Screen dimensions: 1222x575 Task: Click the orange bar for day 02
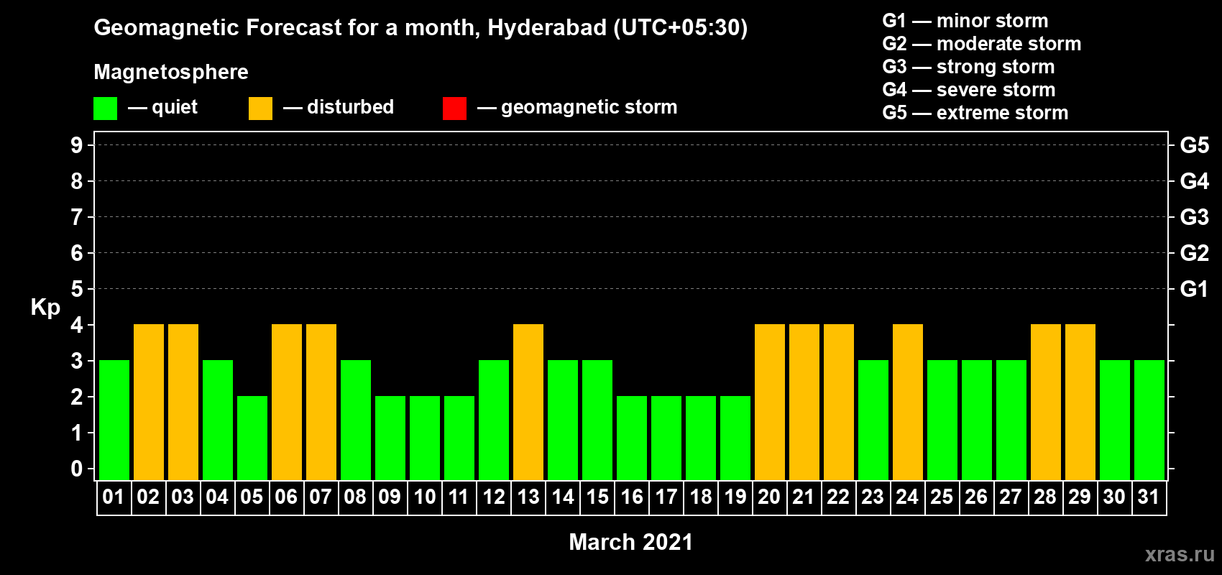coord(149,402)
